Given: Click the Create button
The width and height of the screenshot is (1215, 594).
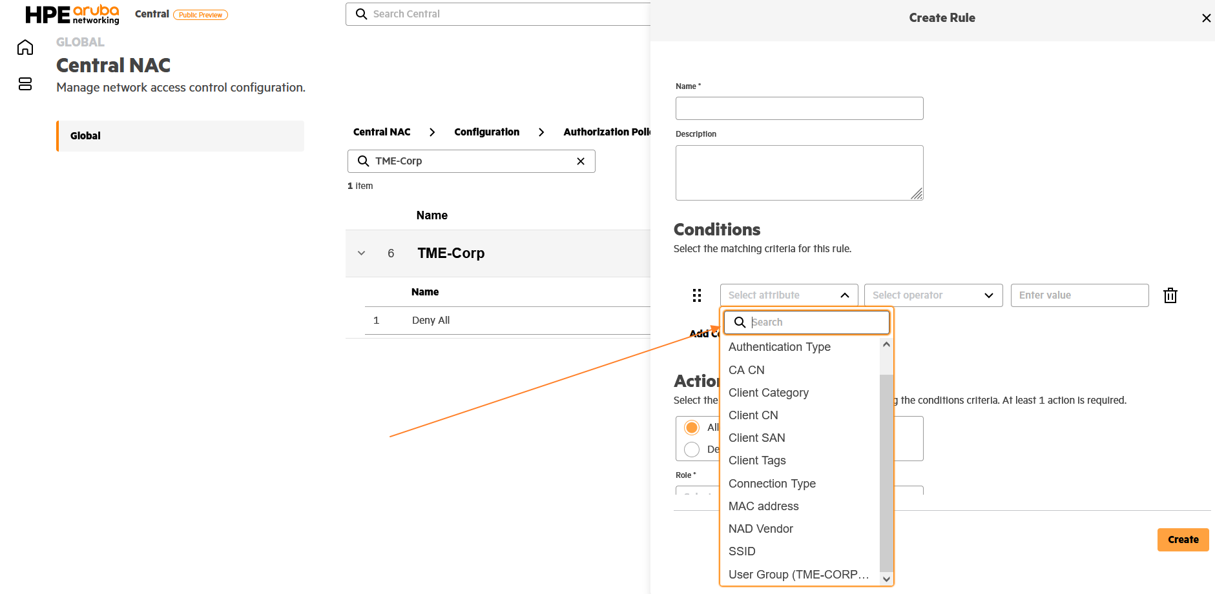Looking at the screenshot, I should click(x=1183, y=540).
